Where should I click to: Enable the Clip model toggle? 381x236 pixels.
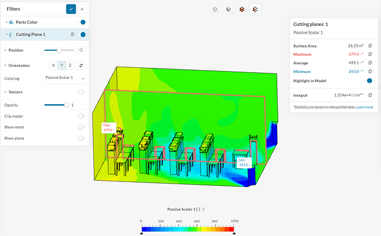click(81, 116)
